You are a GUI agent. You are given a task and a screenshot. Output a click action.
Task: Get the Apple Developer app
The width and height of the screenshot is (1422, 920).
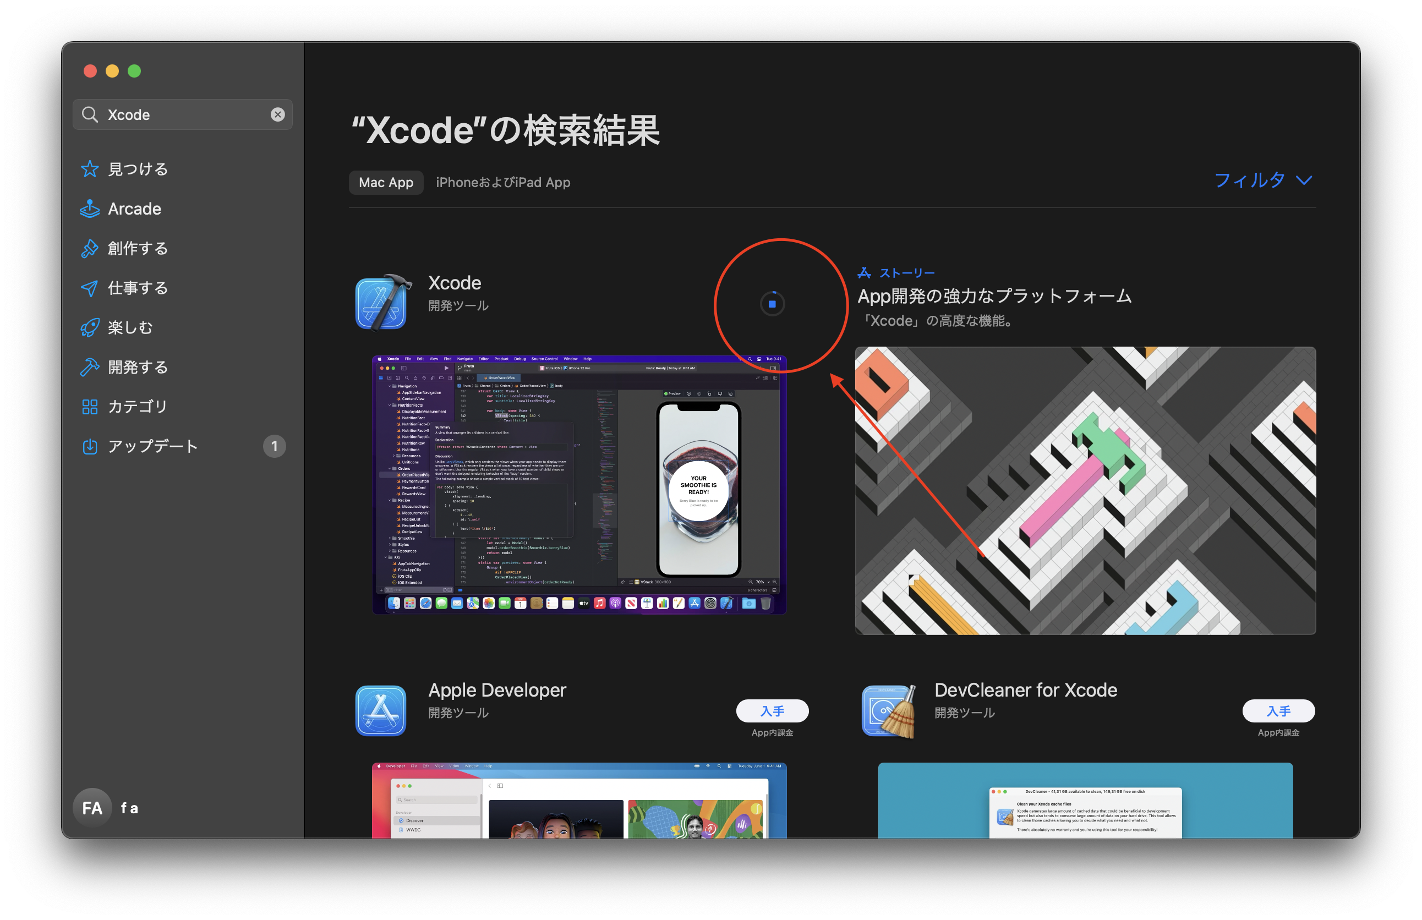click(772, 711)
